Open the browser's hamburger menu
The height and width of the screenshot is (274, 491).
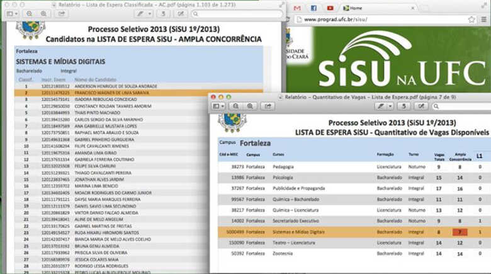484,20
